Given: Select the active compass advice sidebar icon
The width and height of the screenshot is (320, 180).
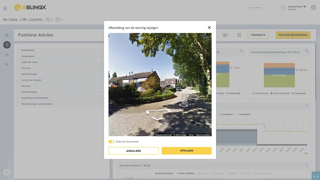Looking at the screenshot, I should point(7,45).
